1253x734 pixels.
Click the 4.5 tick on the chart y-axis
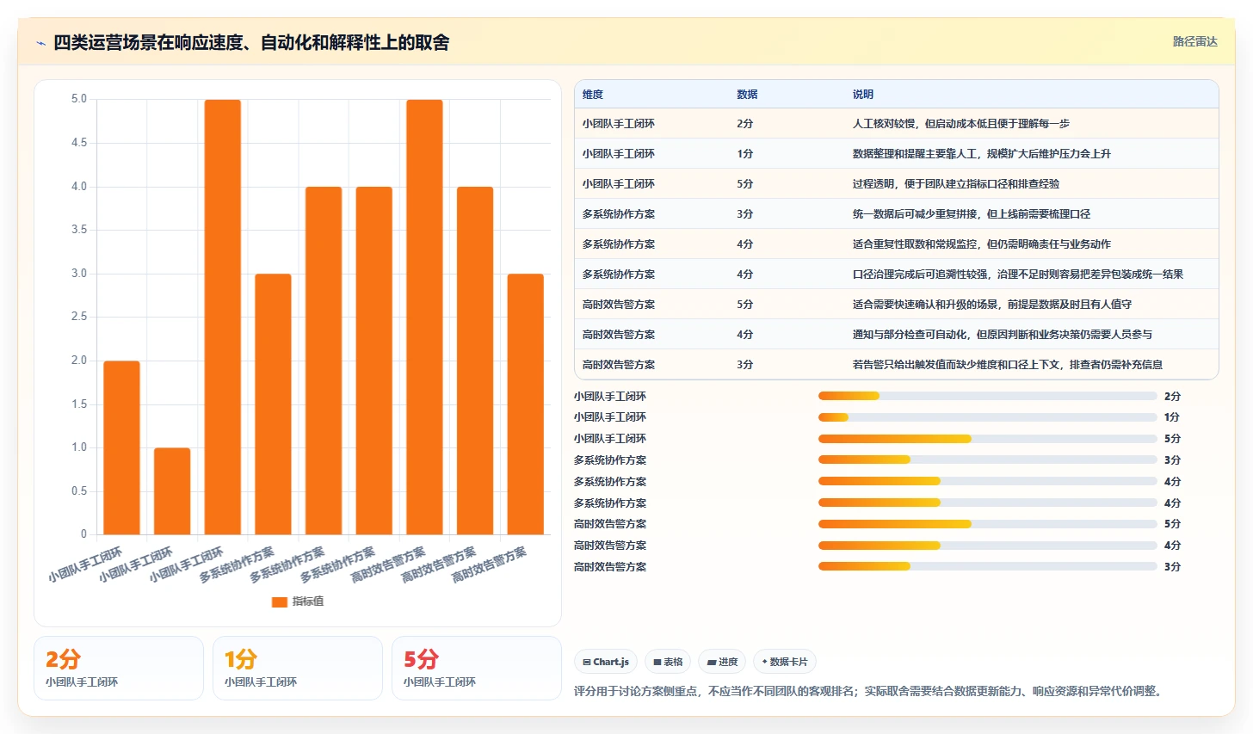tap(79, 143)
